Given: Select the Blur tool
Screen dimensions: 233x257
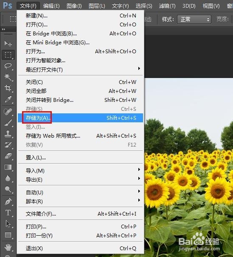Looking at the screenshot, I should [8, 178].
